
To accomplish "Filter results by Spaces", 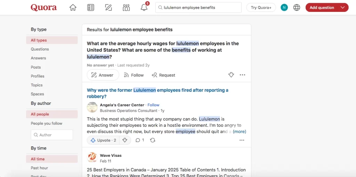I will click(x=37, y=94).
